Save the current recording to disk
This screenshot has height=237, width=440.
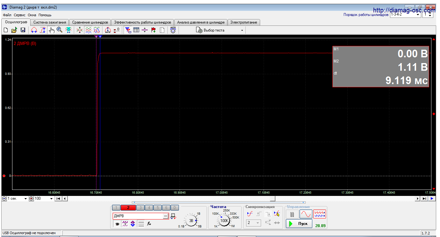coord(23,30)
